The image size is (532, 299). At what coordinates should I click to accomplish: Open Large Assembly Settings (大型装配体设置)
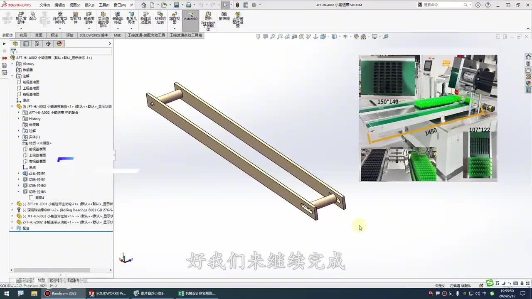click(238, 20)
